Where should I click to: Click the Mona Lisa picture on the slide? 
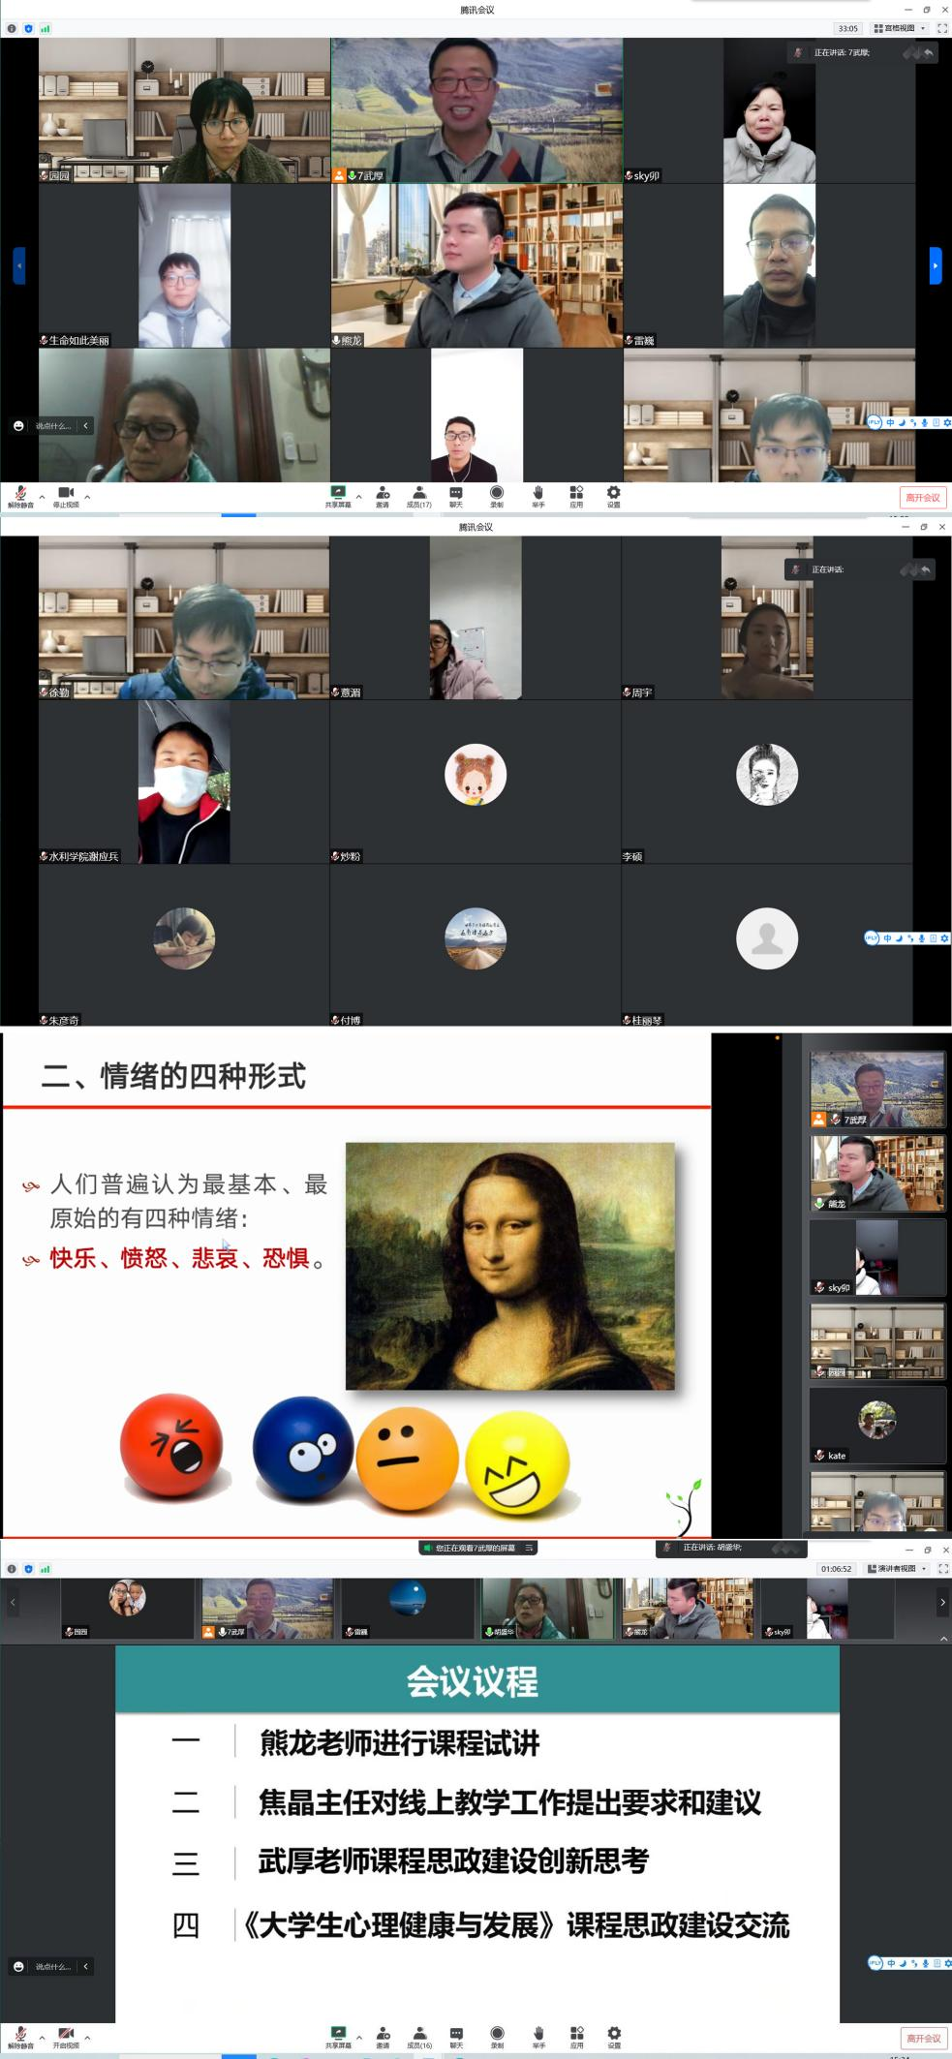[x=509, y=1266]
